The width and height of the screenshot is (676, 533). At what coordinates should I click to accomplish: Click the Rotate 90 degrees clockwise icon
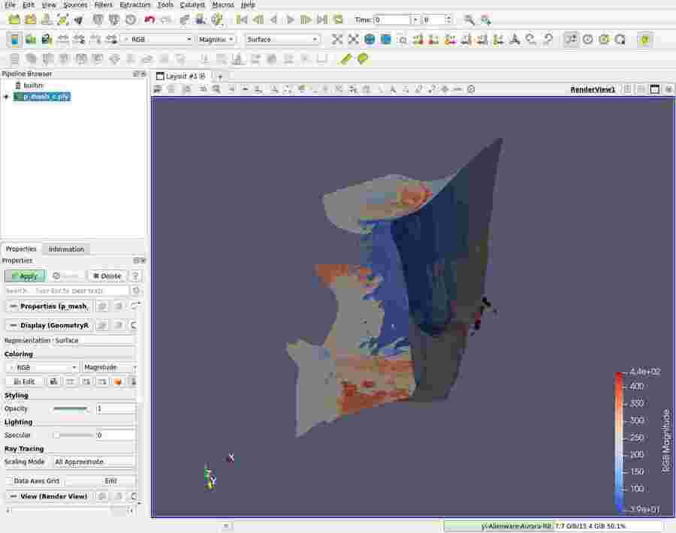(x=531, y=39)
